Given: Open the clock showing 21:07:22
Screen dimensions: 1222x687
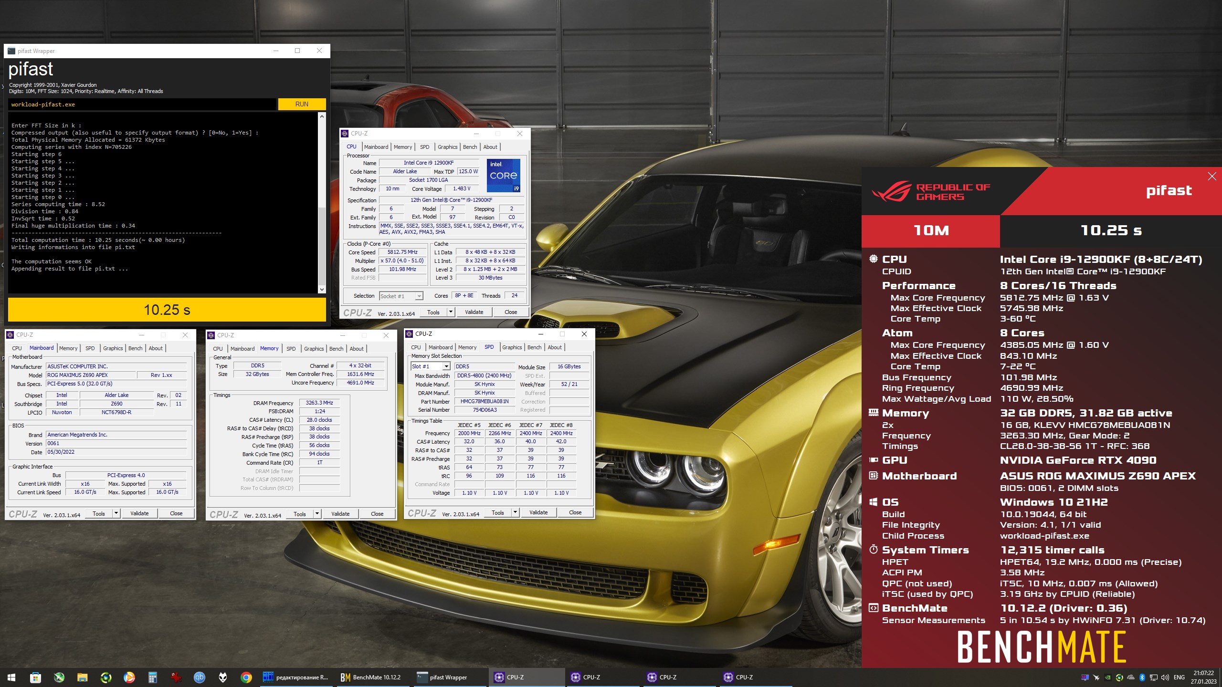Looking at the screenshot, I should 1203,677.
